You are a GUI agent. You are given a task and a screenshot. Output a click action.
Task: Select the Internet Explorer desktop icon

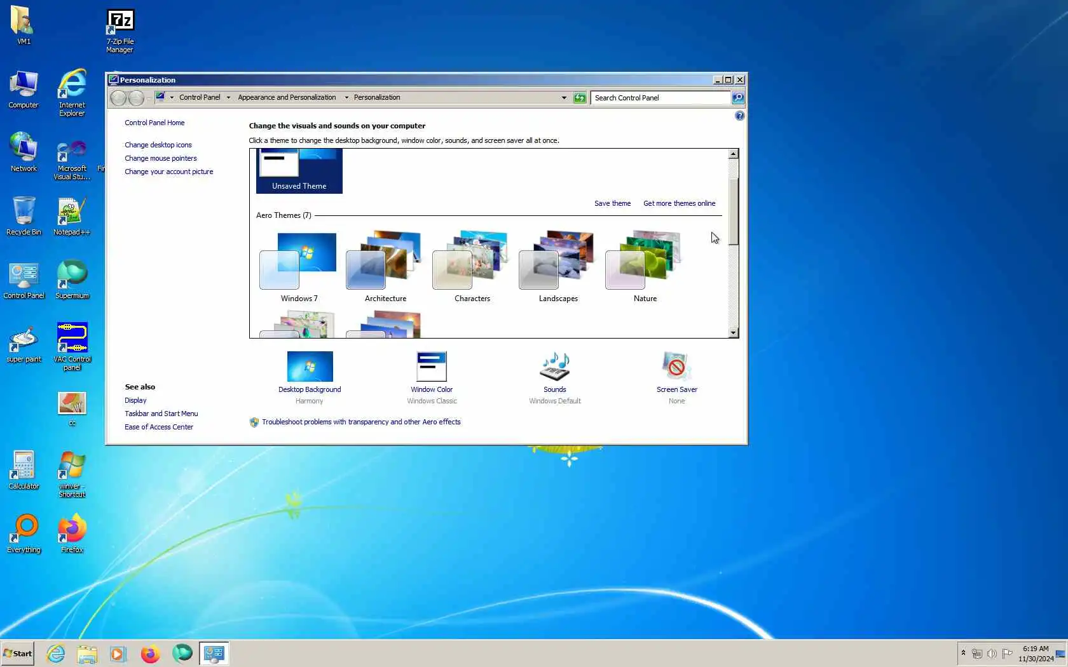point(72,93)
